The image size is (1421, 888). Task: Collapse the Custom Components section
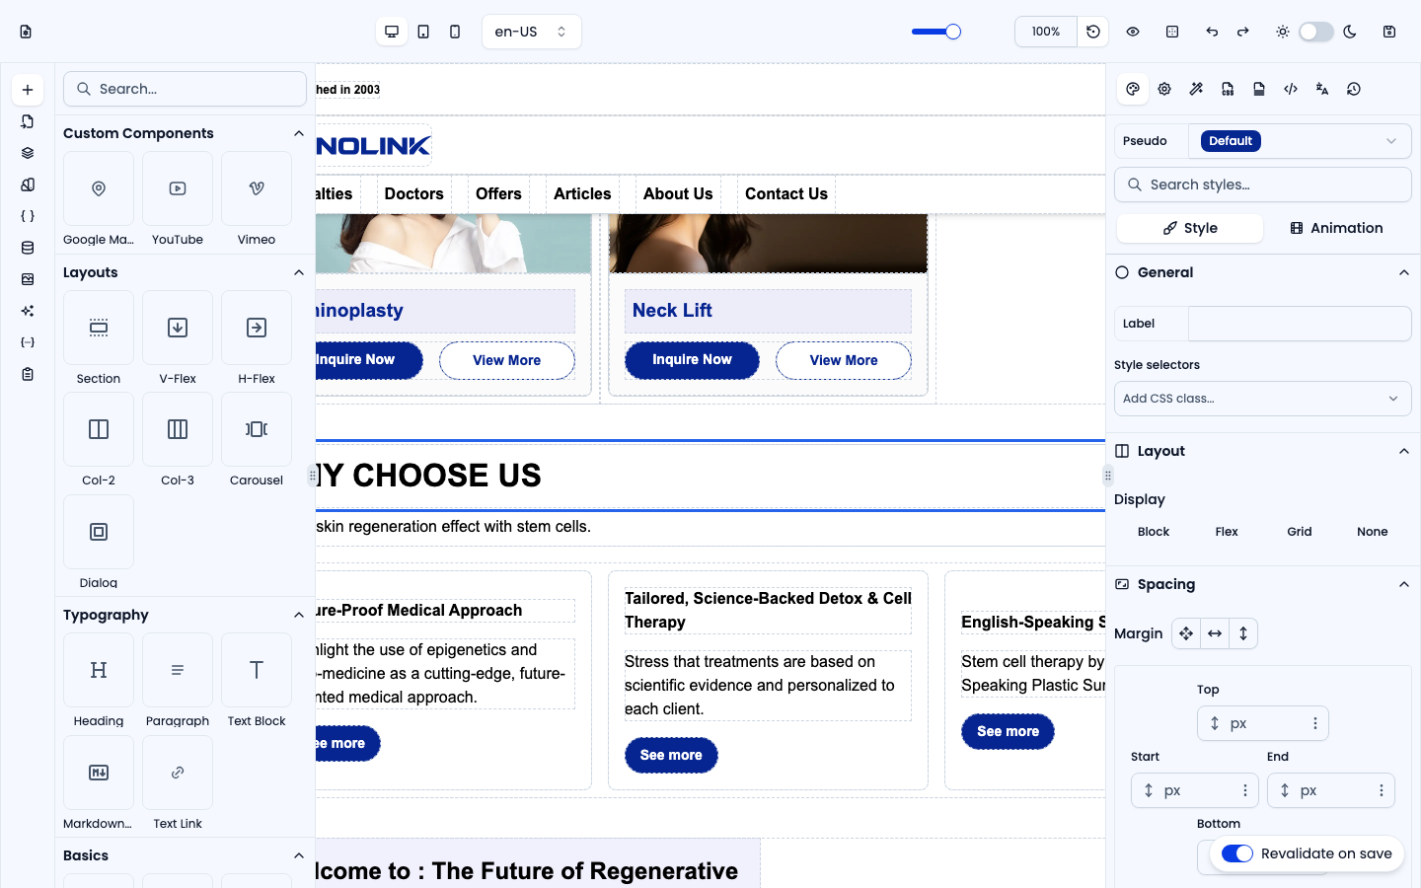click(299, 133)
